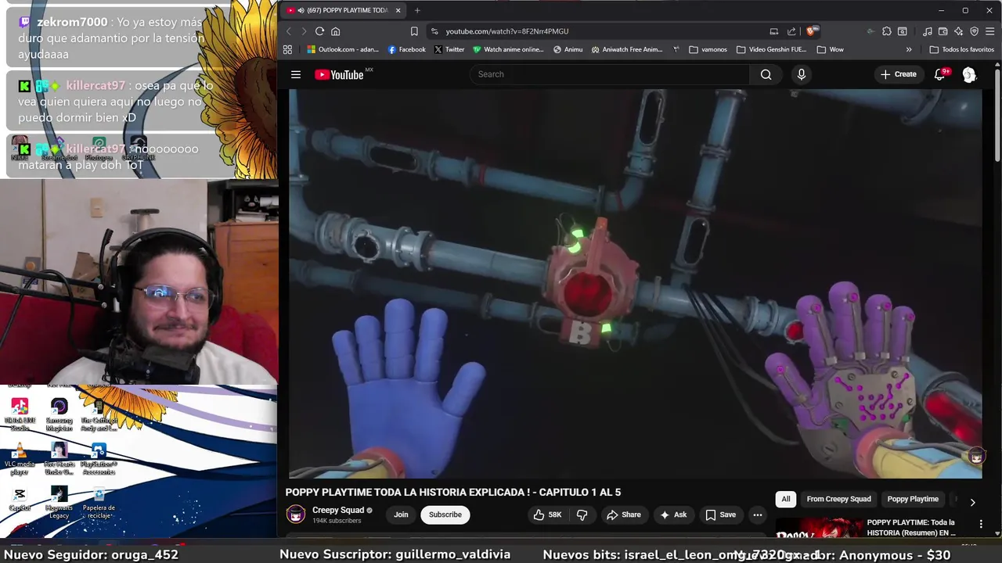Click the YouTube search magnifier button
Screen dimensions: 1002x563
(x=766, y=74)
